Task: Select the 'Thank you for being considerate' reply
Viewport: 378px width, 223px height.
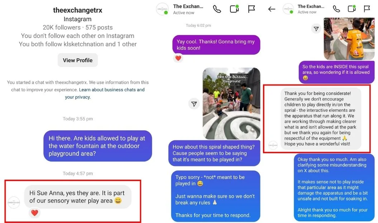Action: [321, 118]
